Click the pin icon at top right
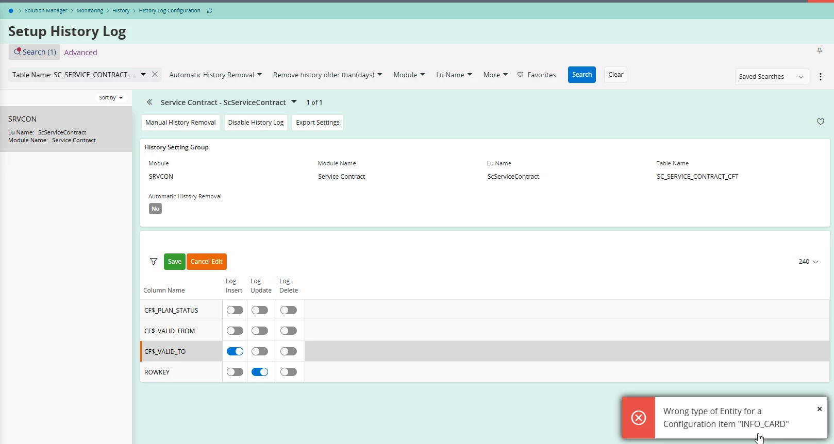This screenshot has height=444, width=834. tap(820, 50)
